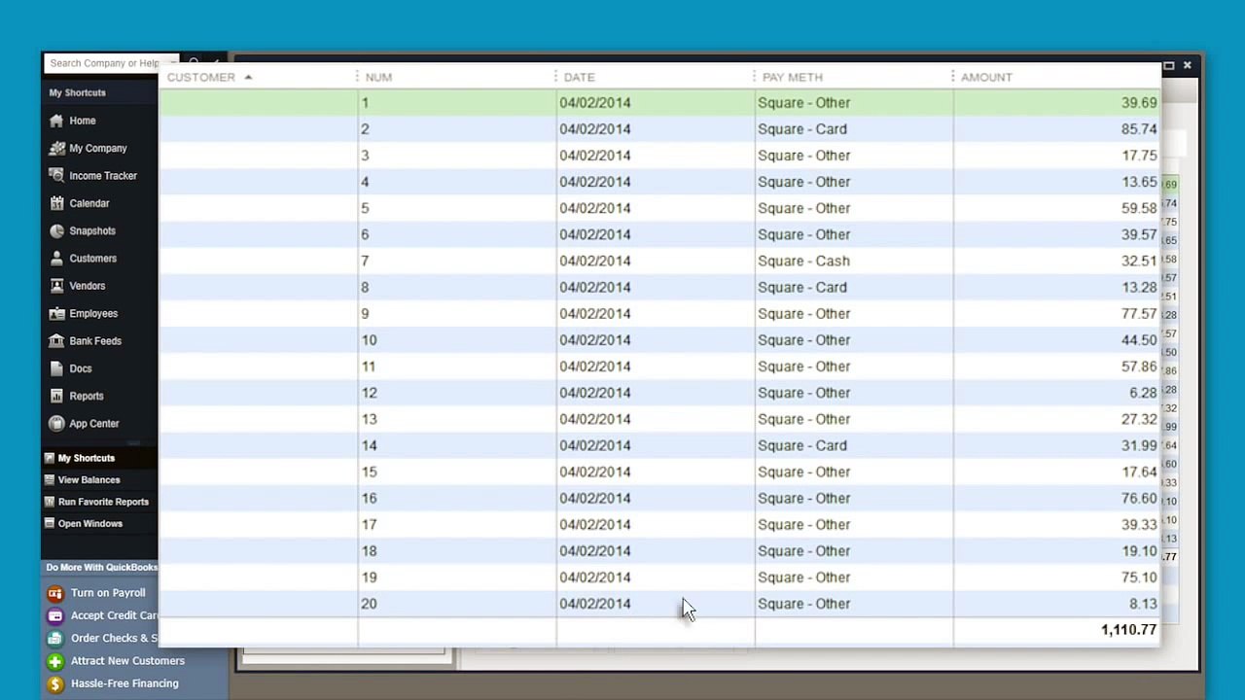1245x700 pixels.
Task: Click the Customers icon in sidebar
Action: (x=56, y=258)
